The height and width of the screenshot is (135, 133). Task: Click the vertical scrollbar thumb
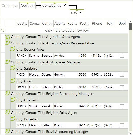[x=130, y=26]
